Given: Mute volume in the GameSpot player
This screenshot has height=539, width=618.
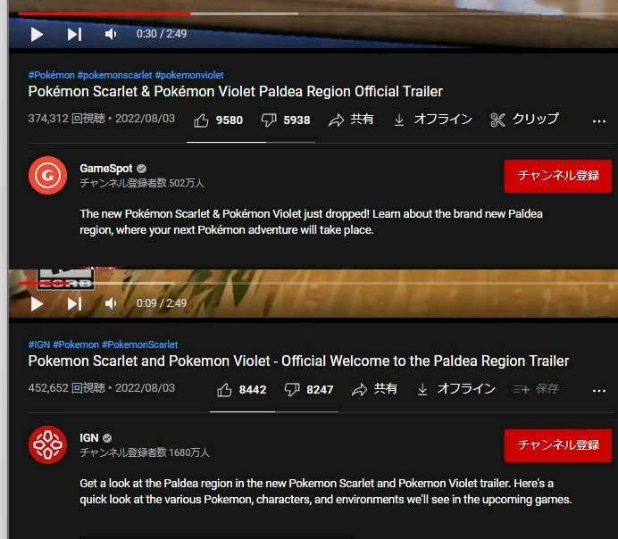Looking at the screenshot, I should [111, 34].
